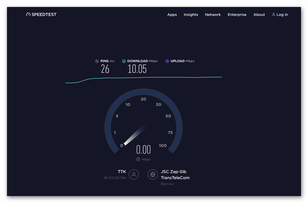This screenshot has width=308, height=203.
Task: Open the Enterprise section
Action: coord(237,14)
